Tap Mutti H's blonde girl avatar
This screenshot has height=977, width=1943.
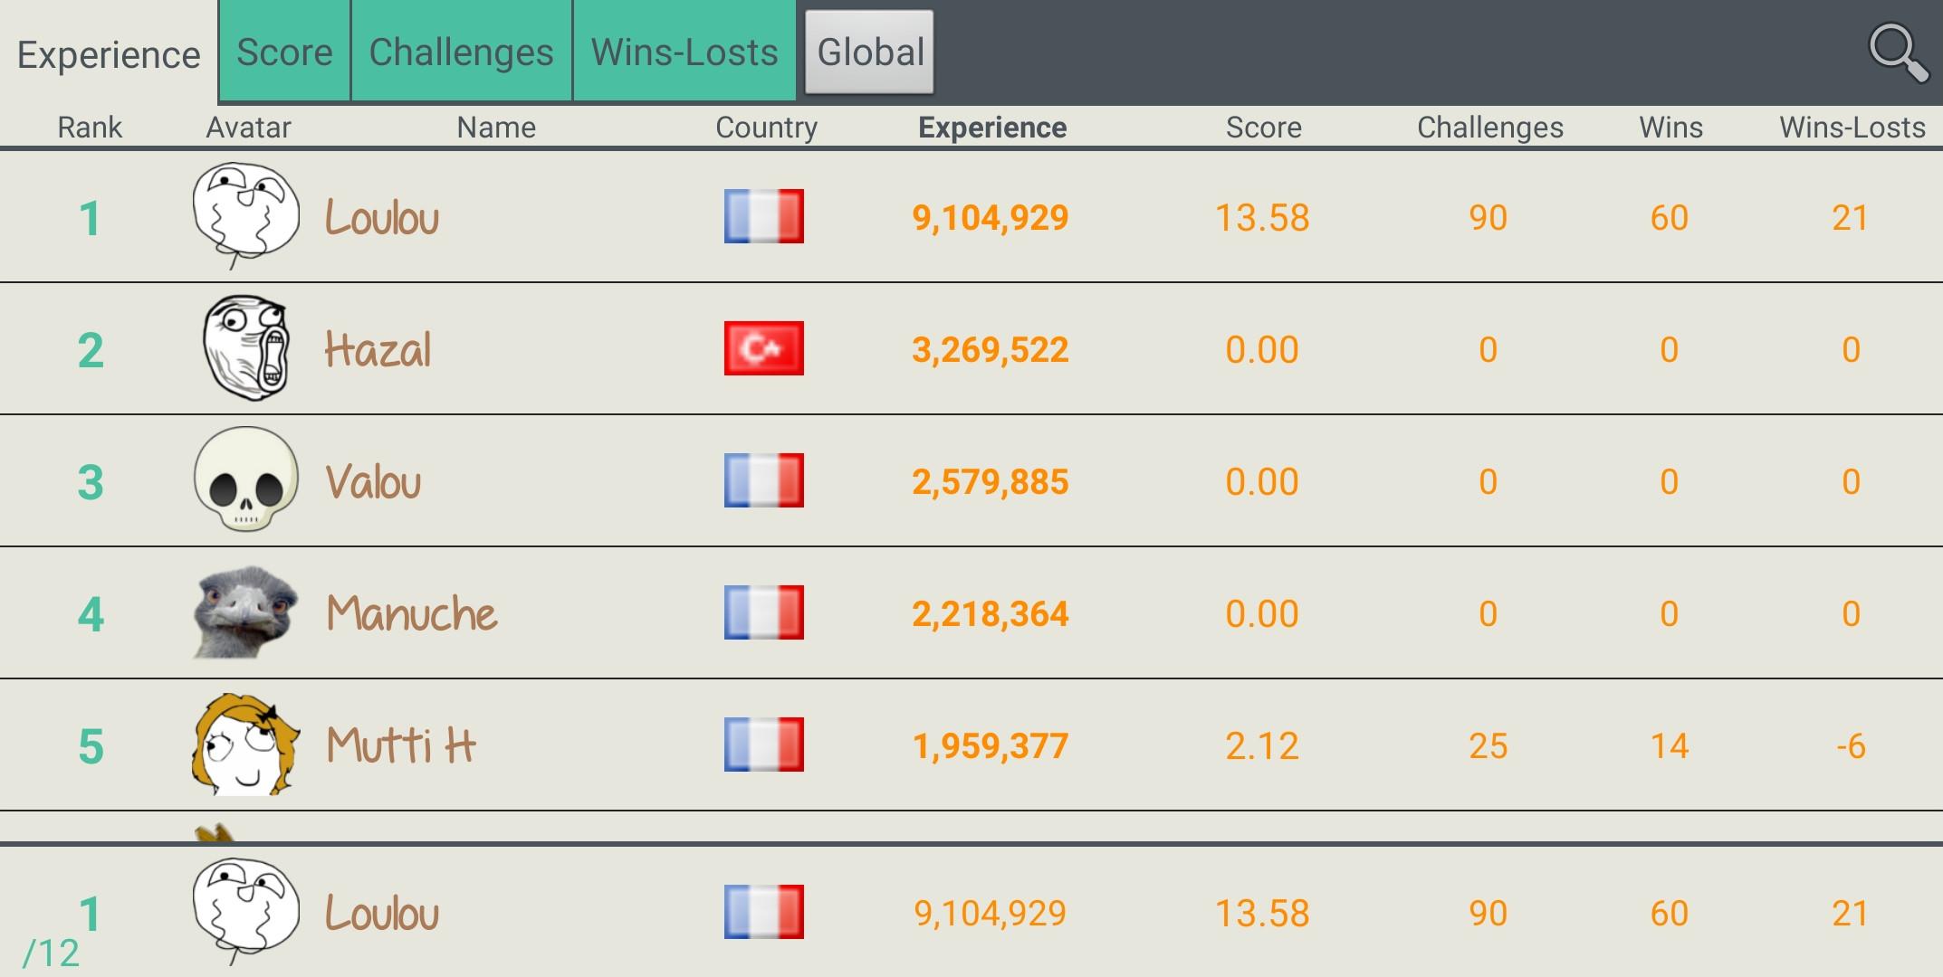[245, 745]
